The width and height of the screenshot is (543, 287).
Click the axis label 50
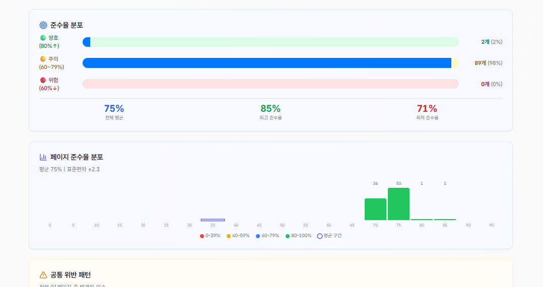click(x=282, y=226)
